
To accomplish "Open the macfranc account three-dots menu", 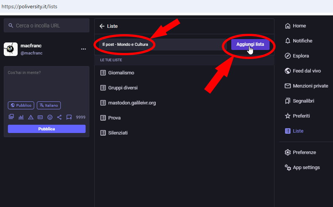I will (x=83, y=49).
